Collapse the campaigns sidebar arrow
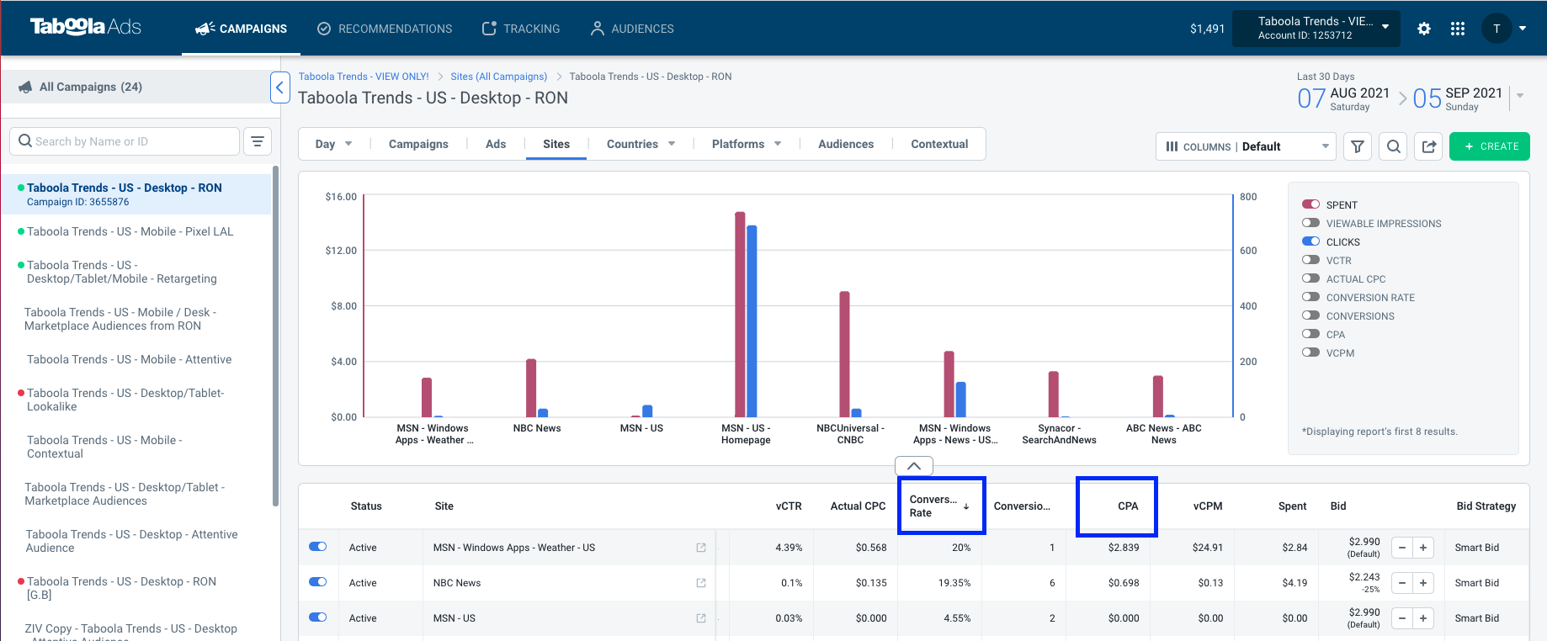 tap(280, 87)
